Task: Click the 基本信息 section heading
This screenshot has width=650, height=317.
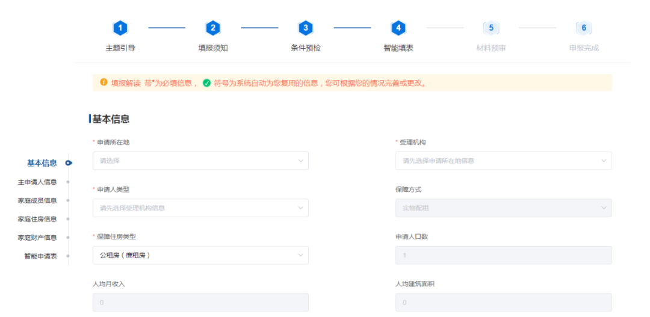Action: (x=111, y=119)
